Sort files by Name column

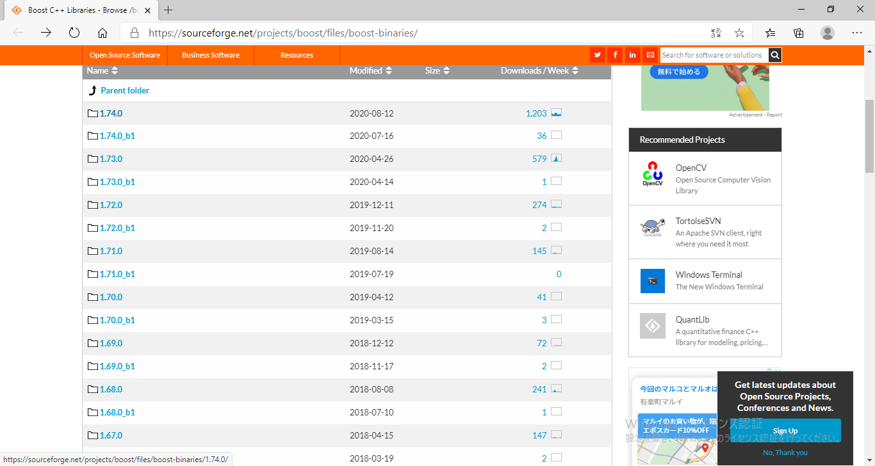(x=102, y=71)
